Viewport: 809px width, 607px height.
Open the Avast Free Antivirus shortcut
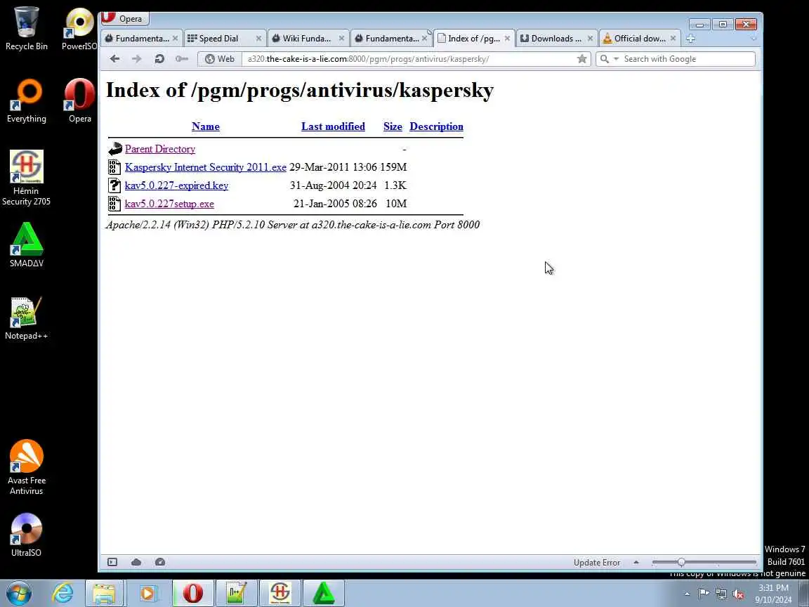(x=26, y=468)
